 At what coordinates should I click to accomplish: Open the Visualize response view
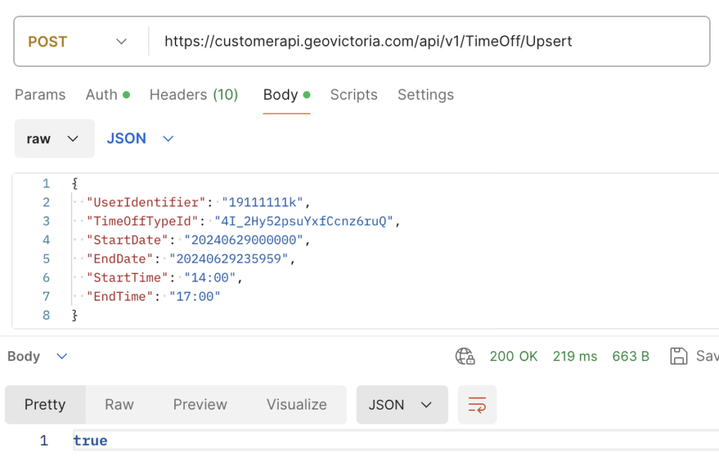click(296, 405)
